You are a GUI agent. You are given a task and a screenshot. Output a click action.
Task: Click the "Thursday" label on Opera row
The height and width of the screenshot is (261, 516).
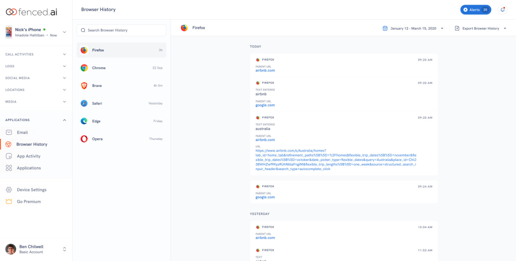[x=156, y=139]
